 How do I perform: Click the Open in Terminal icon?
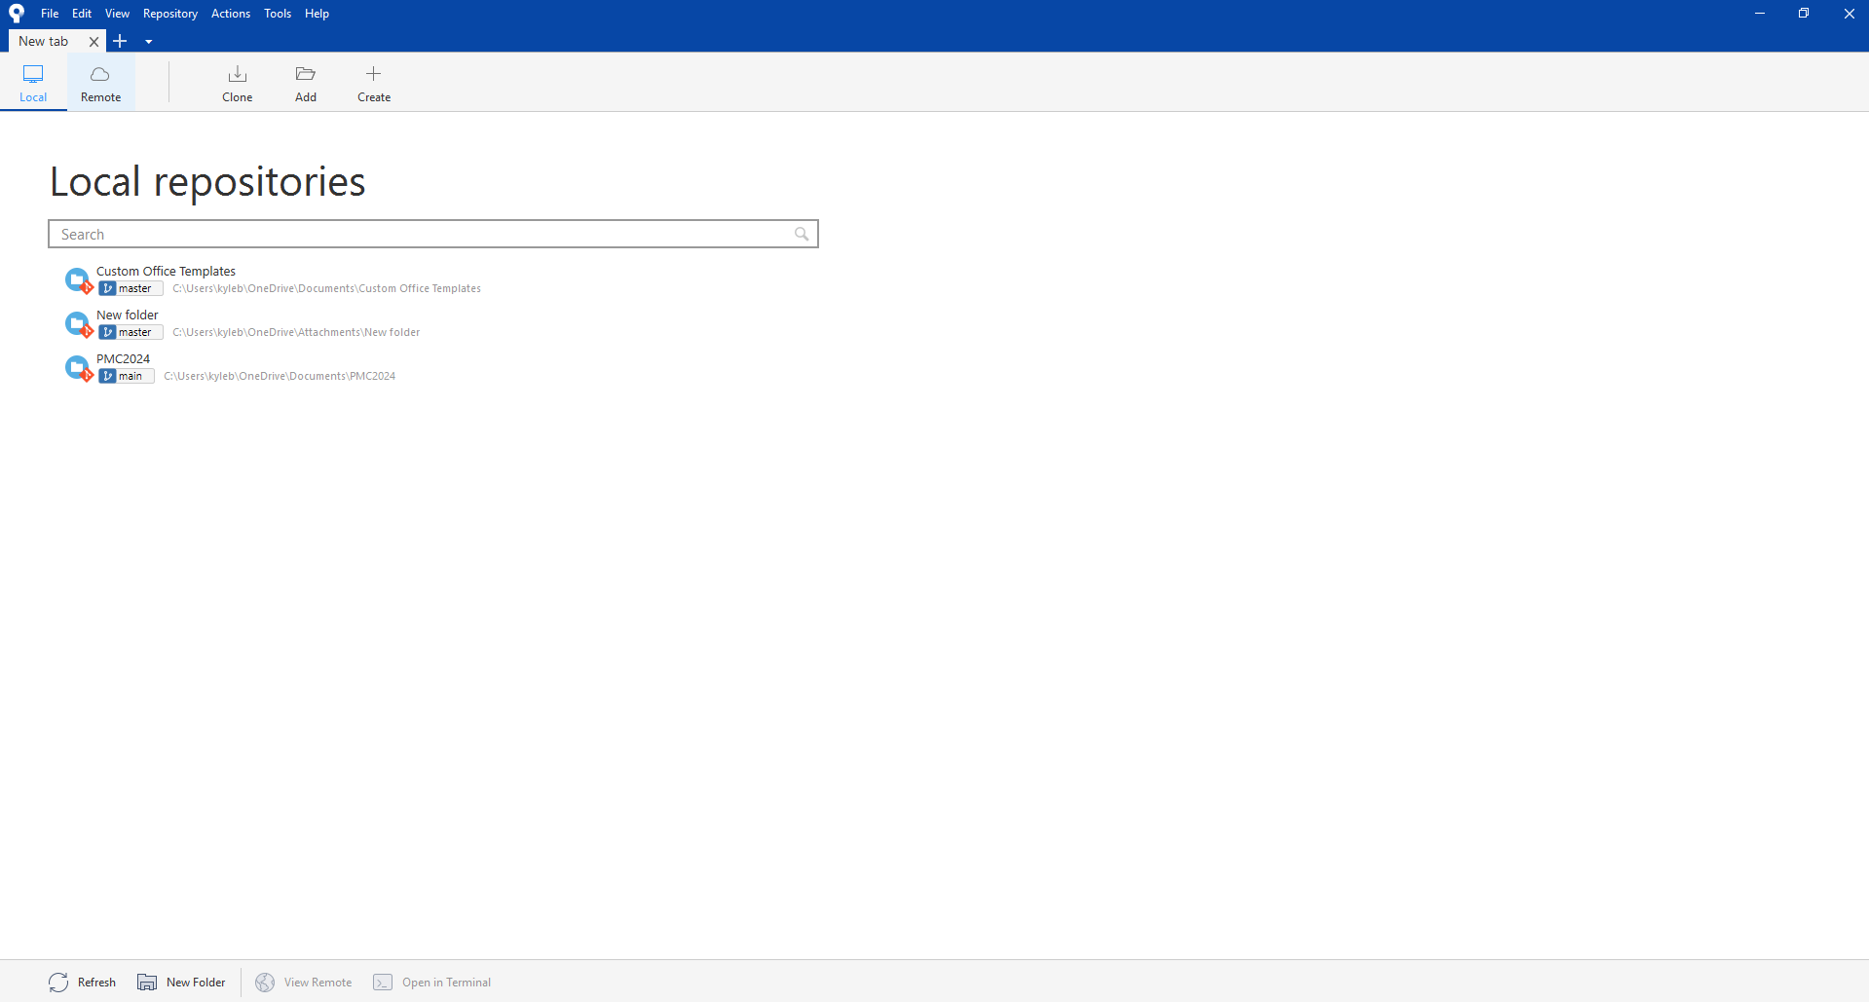point(383,982)
